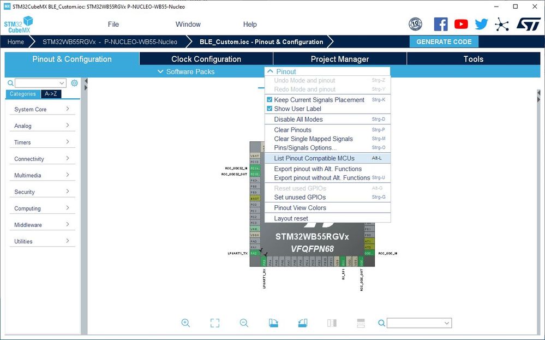Expand the Timers category
The height and width of the screenshot is (340, 545).
[x=42, y=142]
